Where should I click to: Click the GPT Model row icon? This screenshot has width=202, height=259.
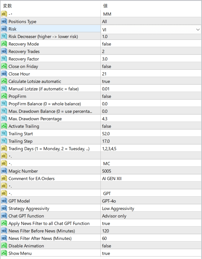[x=4, y=201]
